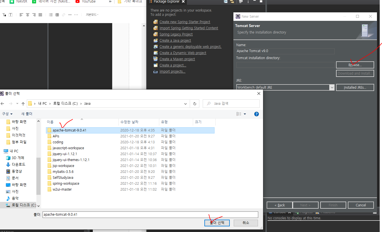Open 다운로드 in navigation pane
Image resolution: width=382 pixels, height=232 pixels.
pos(16,164)
